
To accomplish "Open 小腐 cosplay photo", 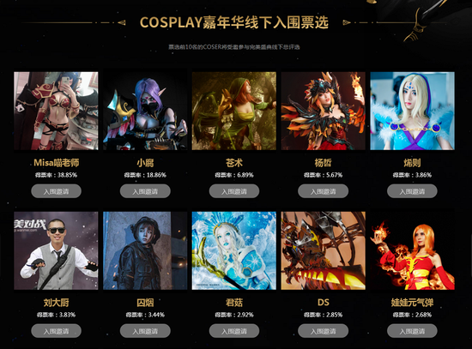I will tap(145, 111).
